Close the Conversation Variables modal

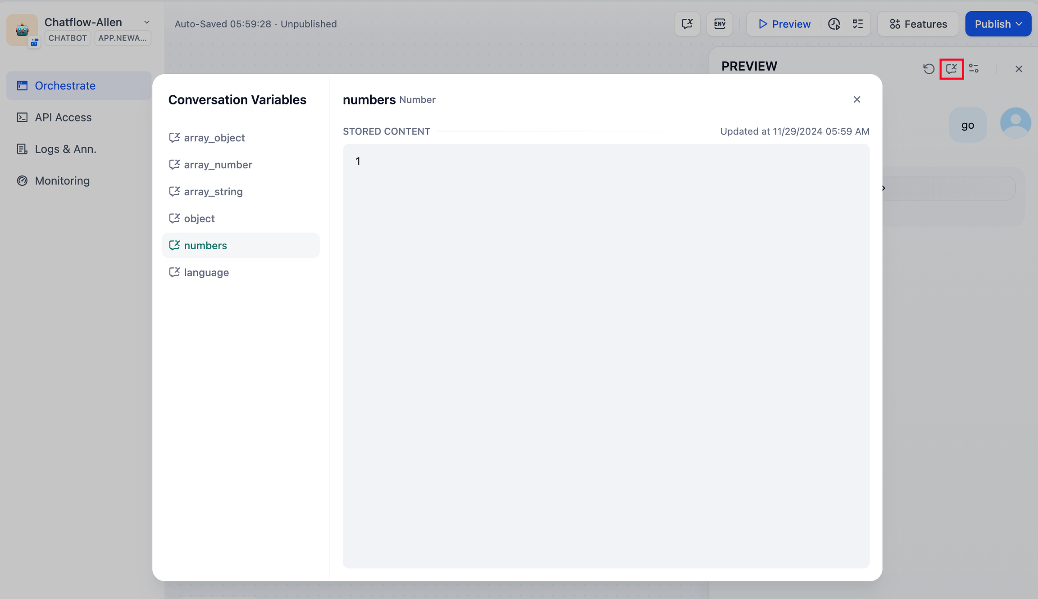coord(857,100)
